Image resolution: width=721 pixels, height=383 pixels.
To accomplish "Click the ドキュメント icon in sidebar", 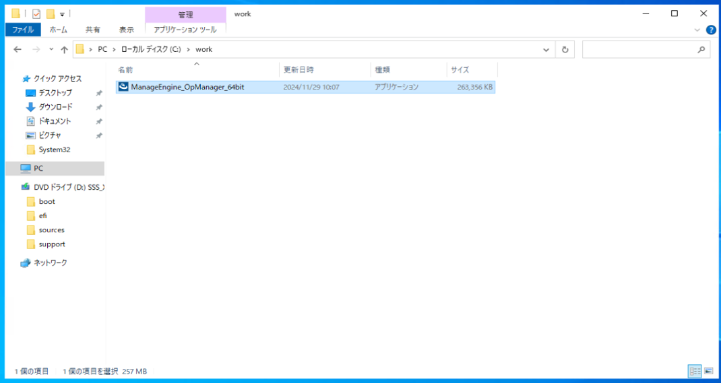I will [30, 121].
